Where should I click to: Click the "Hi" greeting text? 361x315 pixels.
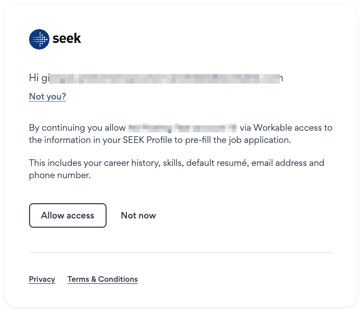tap(34, 78)
